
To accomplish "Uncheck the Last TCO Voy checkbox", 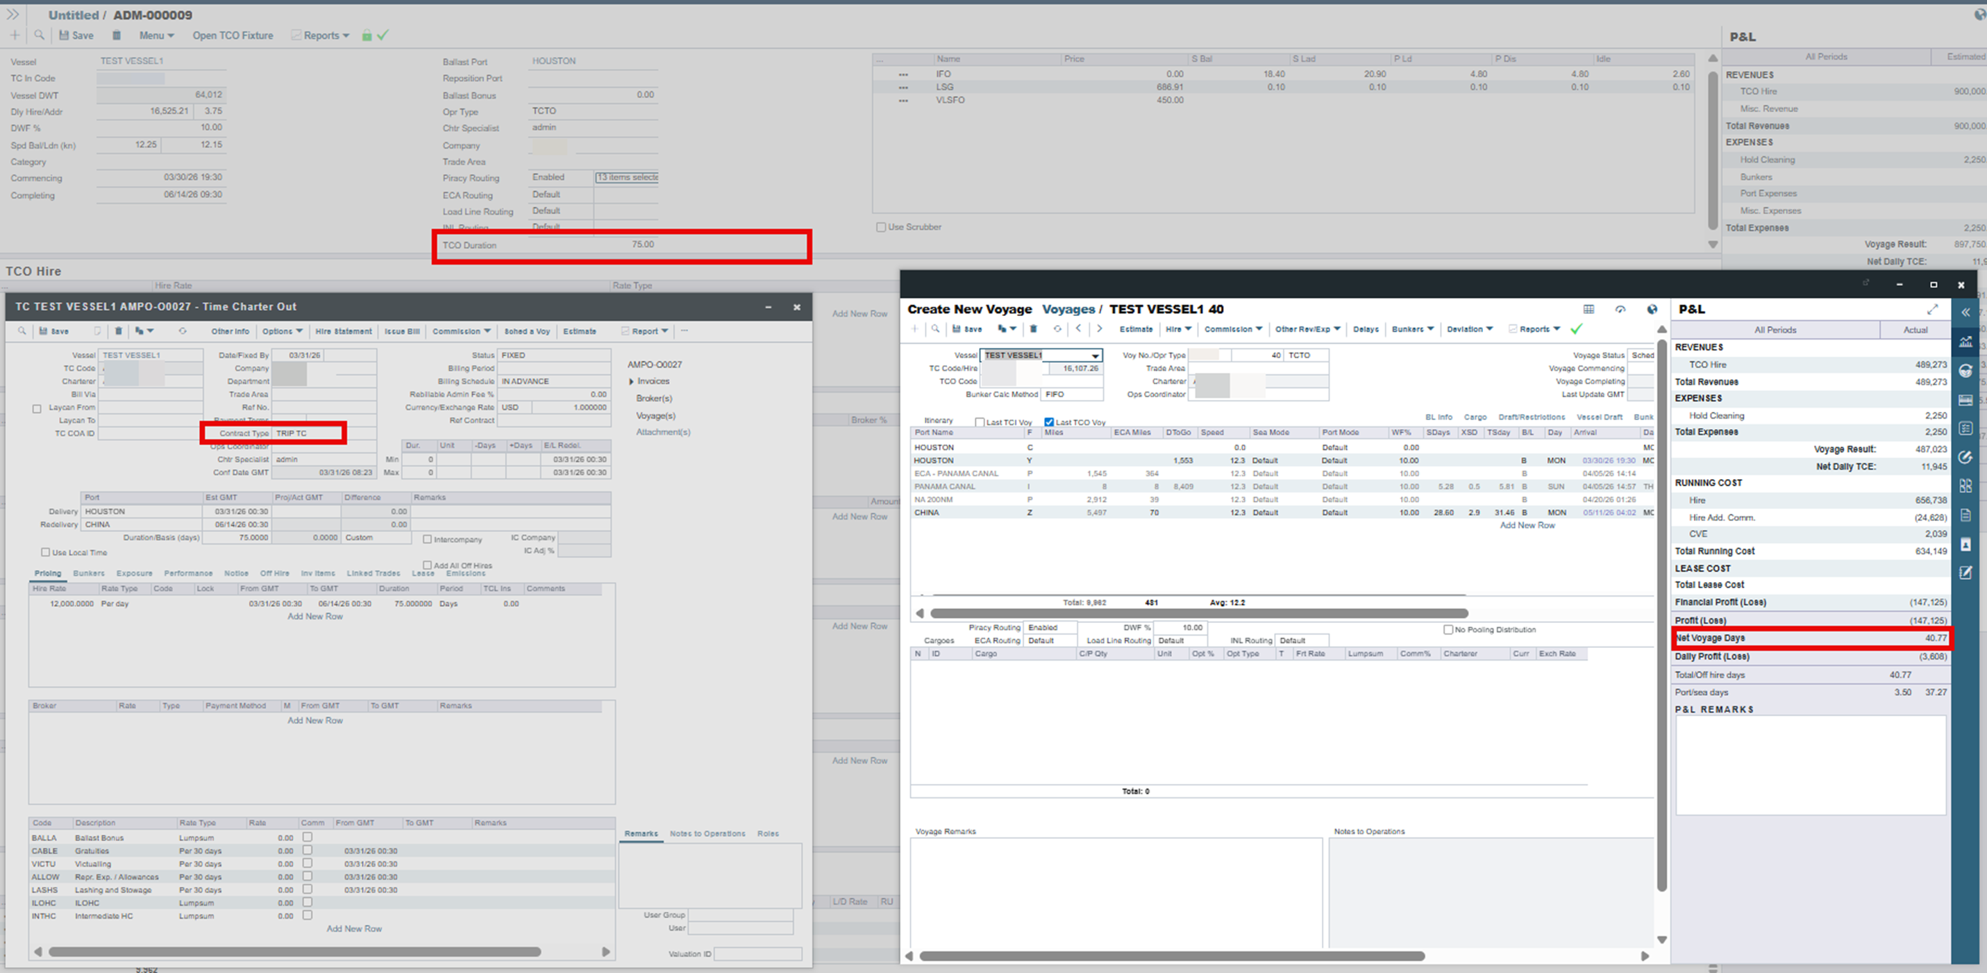I will click(x=1048, y=422).
